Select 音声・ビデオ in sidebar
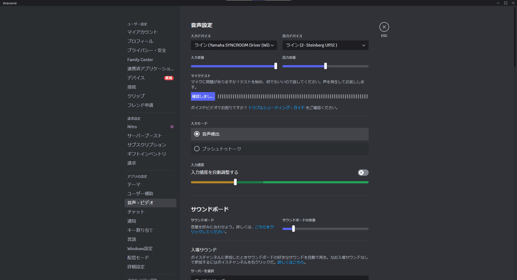517x280 pixels. (x=150, y=202)
